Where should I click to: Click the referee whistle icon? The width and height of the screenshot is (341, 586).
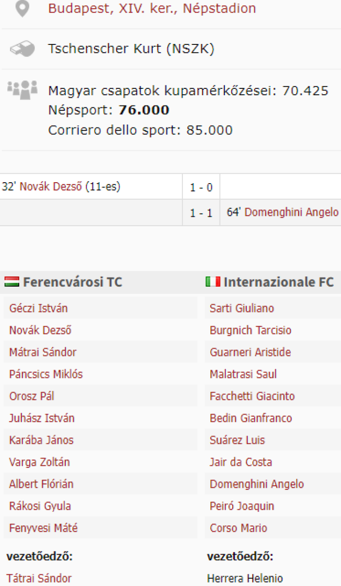coord(22,49)
